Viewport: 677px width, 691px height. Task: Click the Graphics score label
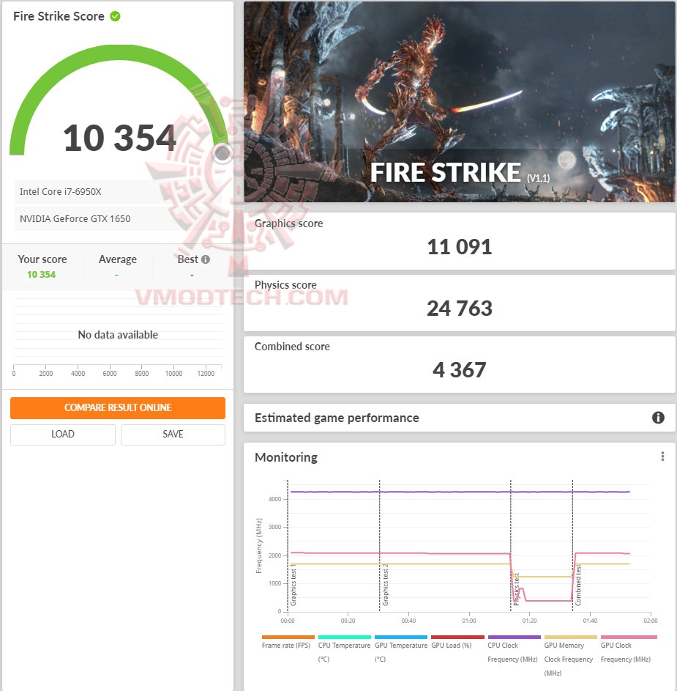(289, 223)
